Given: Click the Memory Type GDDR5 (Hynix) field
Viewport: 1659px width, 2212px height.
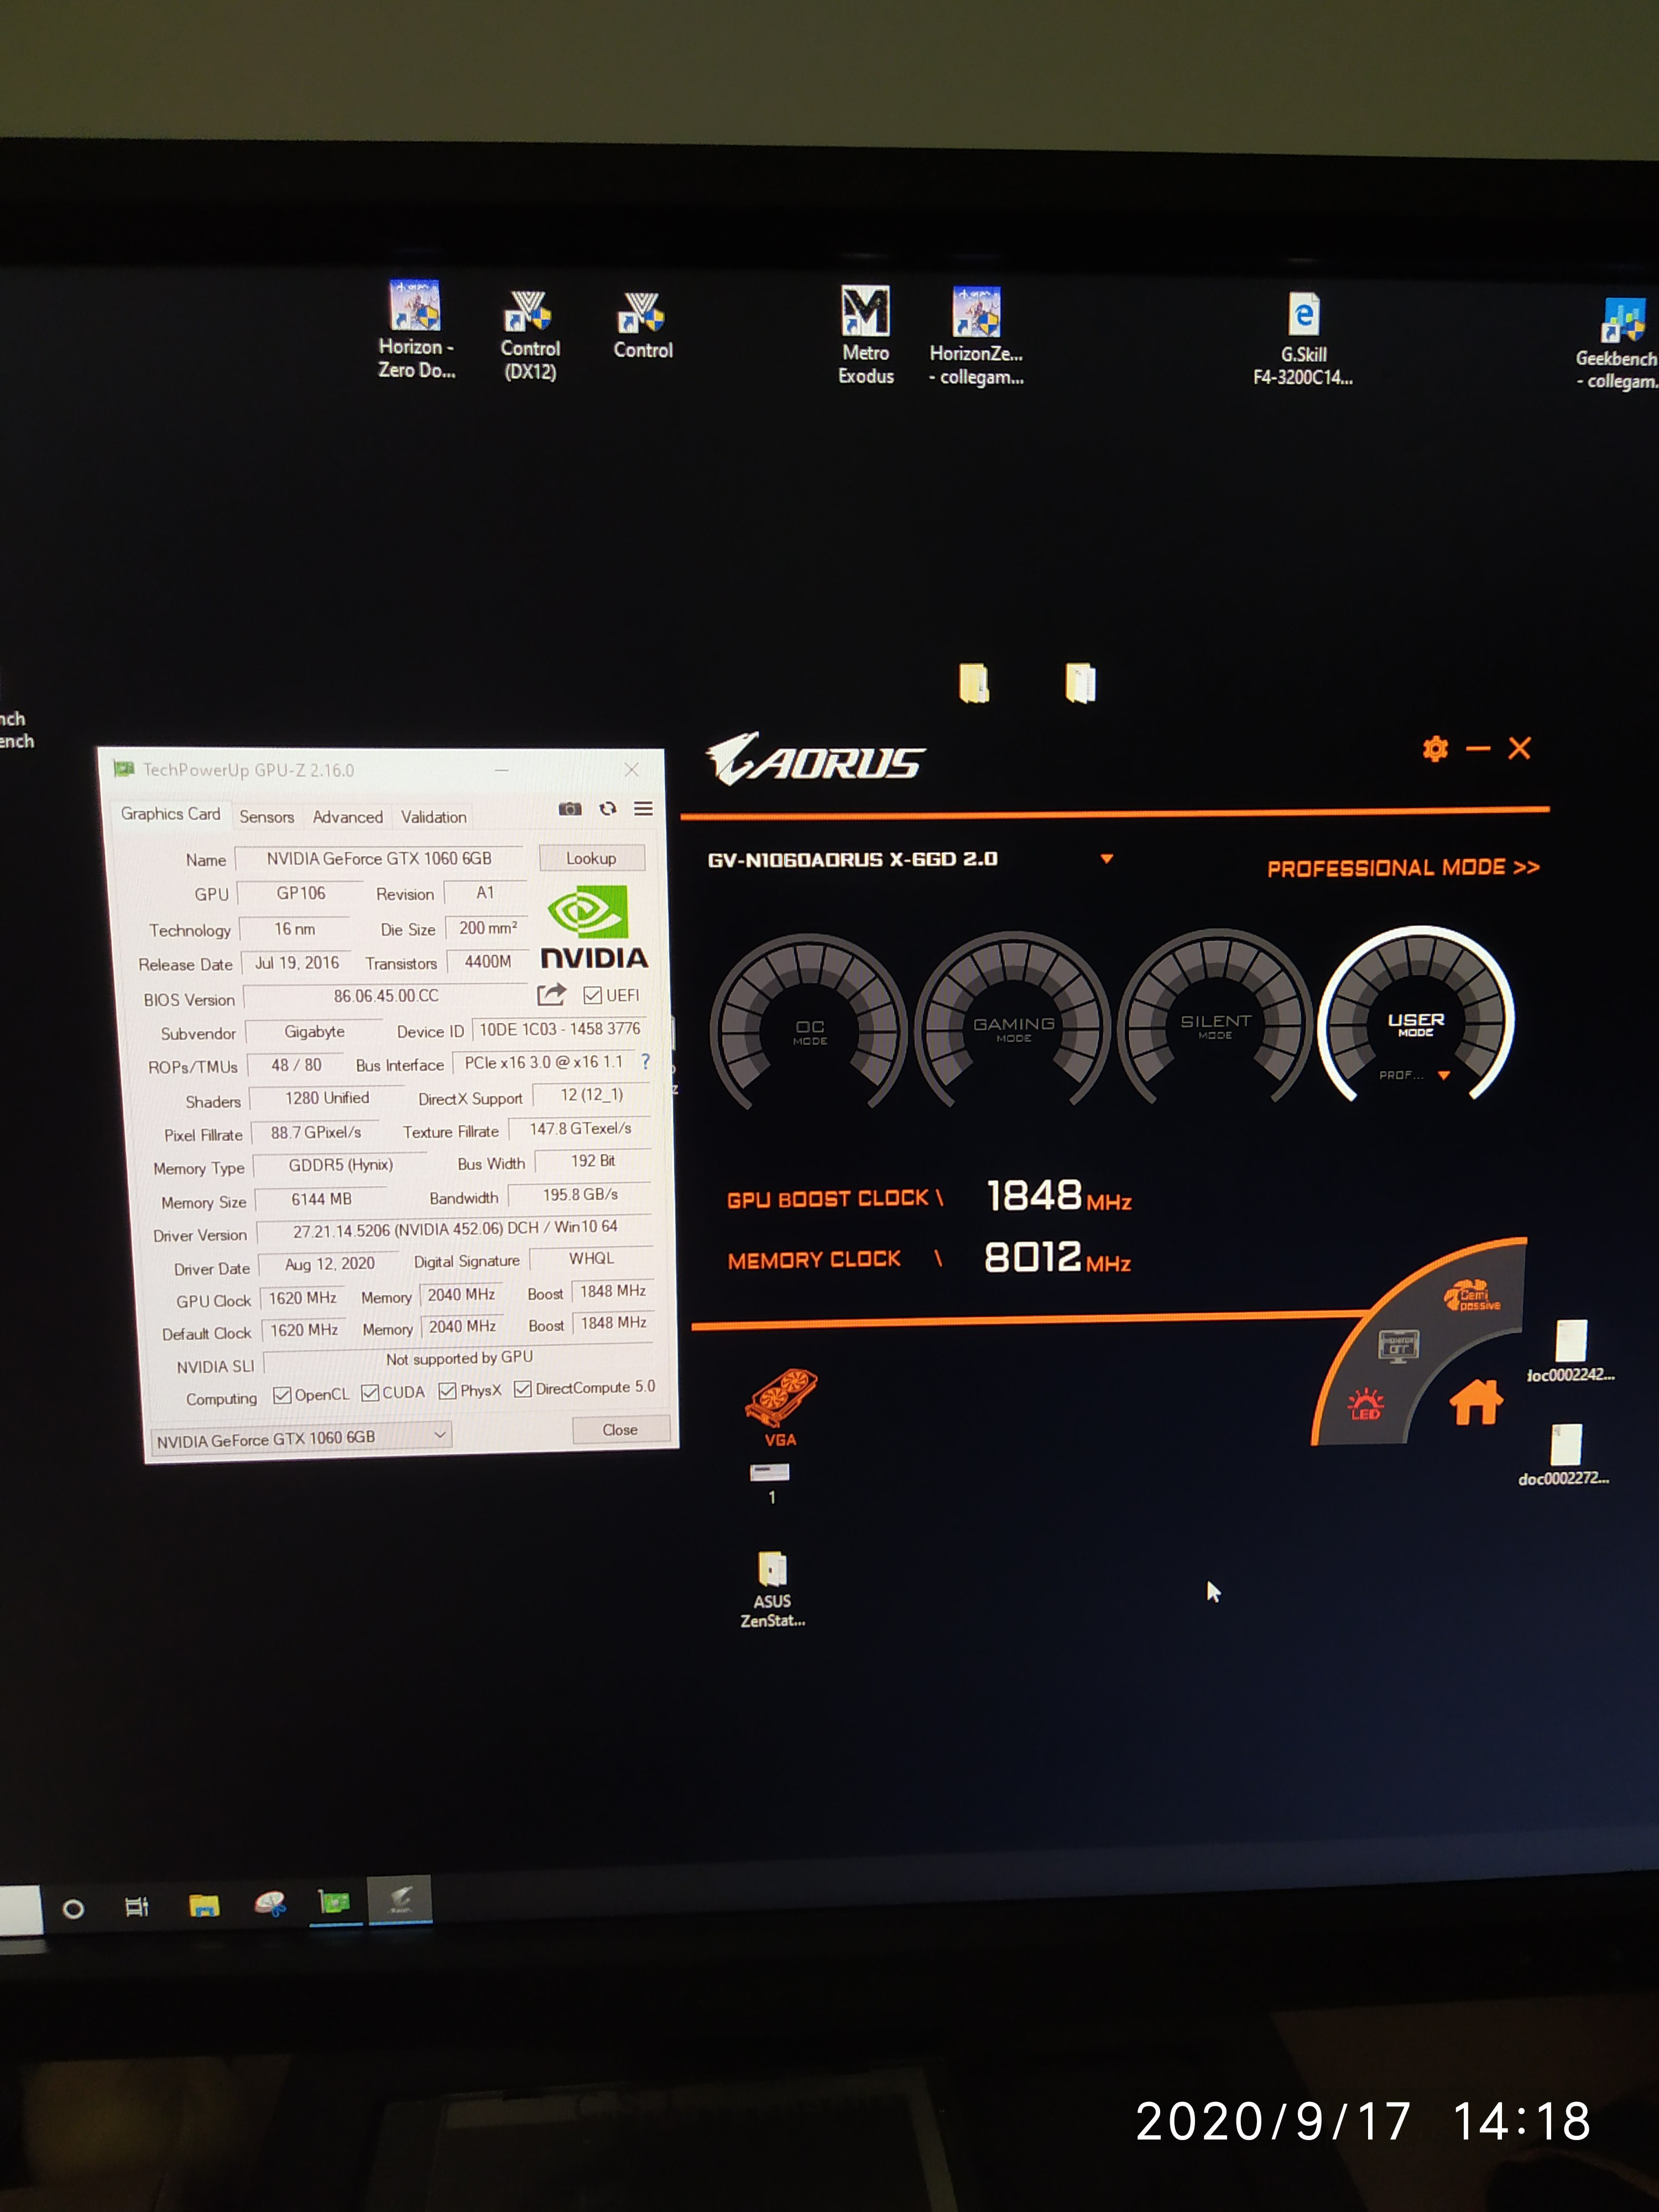Looking at the screenshot, I should point(341,1165).
